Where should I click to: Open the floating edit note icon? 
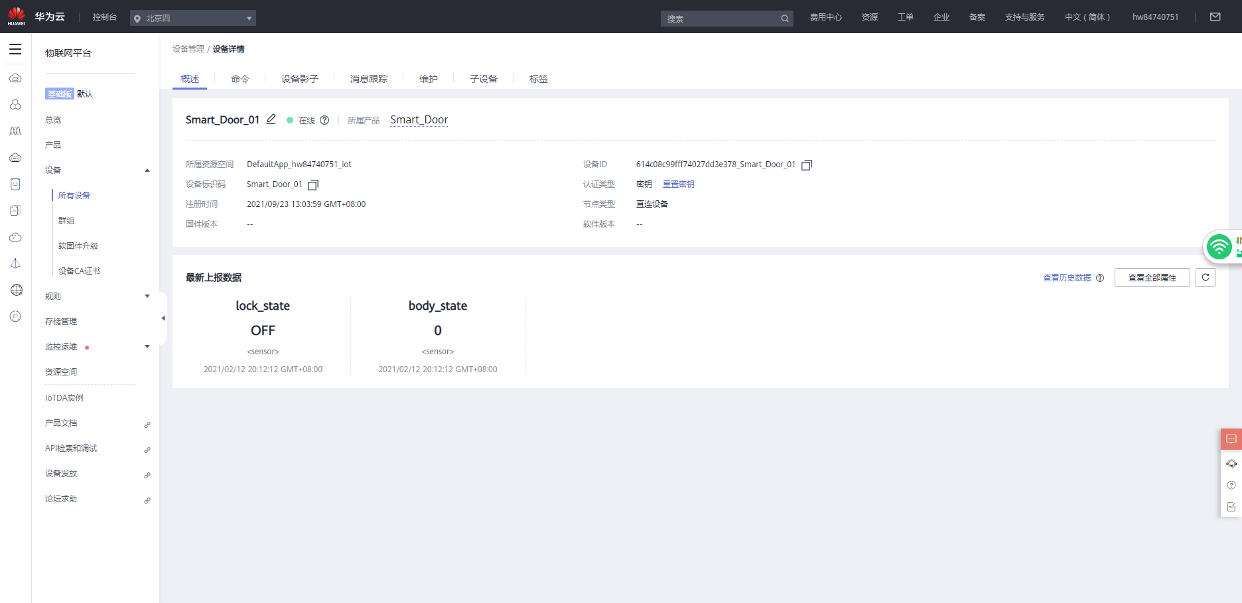click(x=1231, y=507)
